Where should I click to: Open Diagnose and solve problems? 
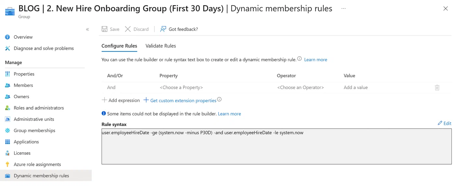tap(44, 48)
